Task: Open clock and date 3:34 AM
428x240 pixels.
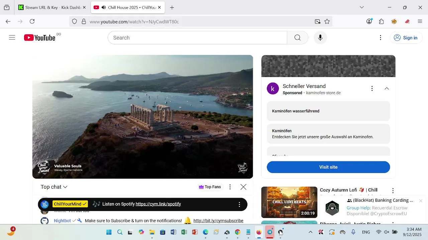Action: (x=412, y=232)
